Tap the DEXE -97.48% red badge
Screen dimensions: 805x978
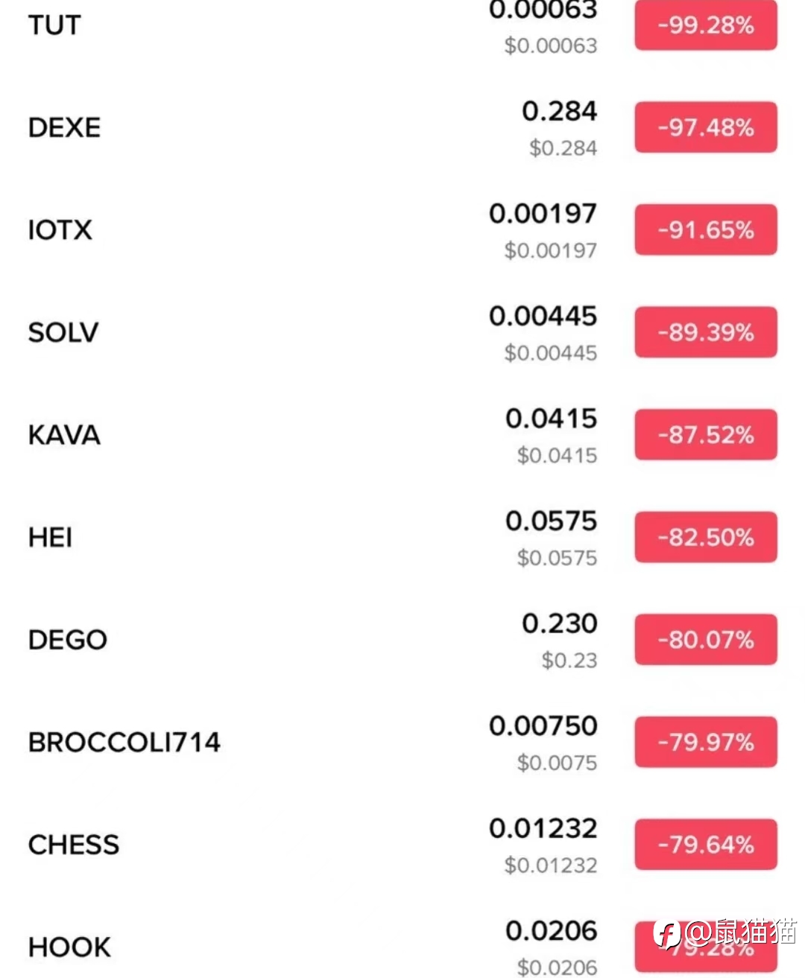point(705,127)
